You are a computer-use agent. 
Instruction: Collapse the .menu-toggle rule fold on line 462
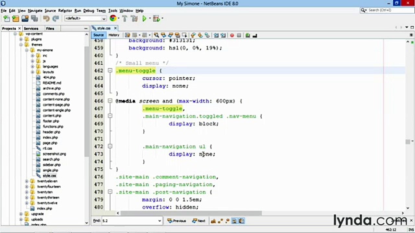click(110, 71)
